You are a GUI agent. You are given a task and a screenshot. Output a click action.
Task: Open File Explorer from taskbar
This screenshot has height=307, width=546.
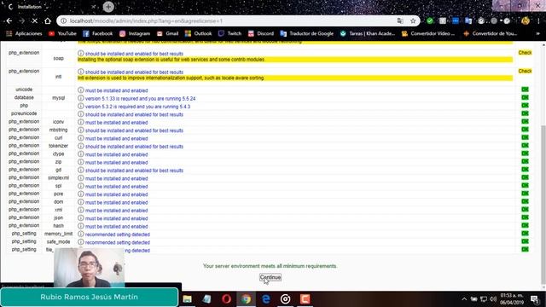[x=188, y=299]
